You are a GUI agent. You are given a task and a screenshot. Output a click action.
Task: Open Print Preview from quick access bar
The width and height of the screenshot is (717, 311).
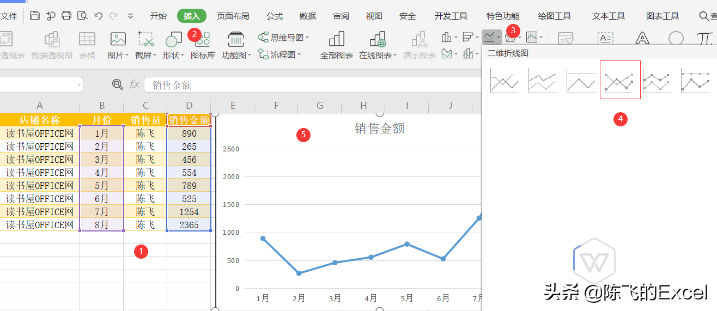click(82, 16)
